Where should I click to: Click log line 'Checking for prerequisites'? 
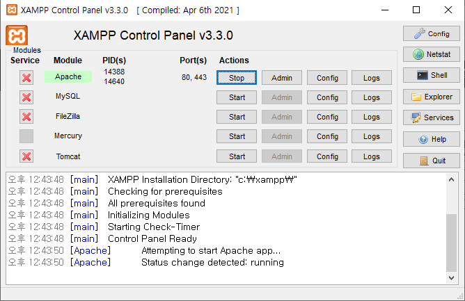pyautogui.click(x=165, y=191)
